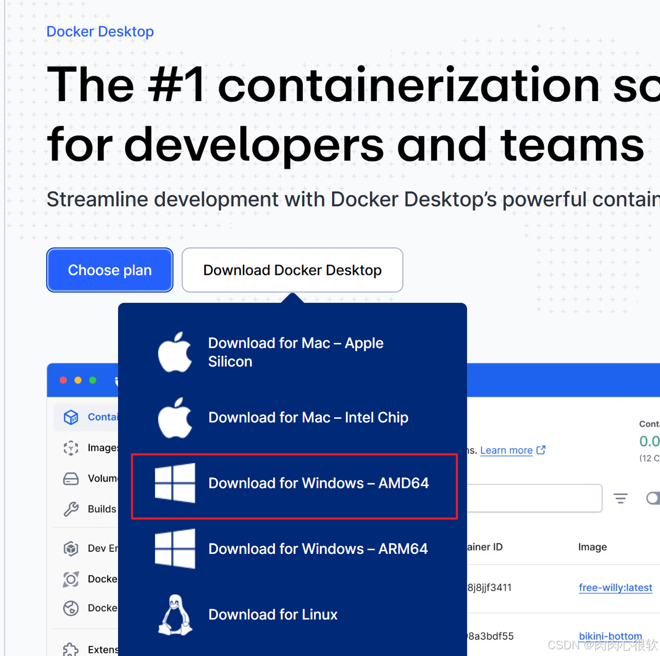This screenshot has width=660, height=656.
Task: Click container ID 8j8jjf3411 cell
Action: [x=489, y=587]
